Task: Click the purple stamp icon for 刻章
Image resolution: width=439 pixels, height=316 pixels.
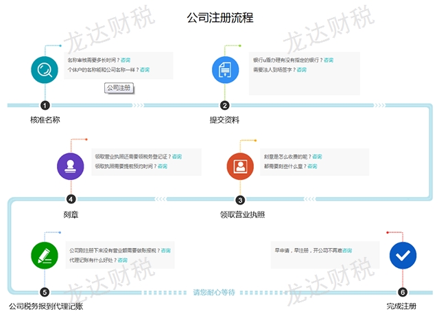Action: point(70,166)
